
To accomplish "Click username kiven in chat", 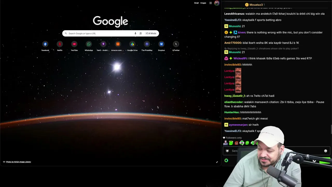I will [x=241, y=32].
